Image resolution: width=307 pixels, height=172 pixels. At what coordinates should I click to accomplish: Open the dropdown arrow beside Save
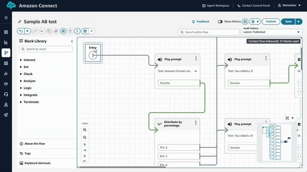coord(298,22)
